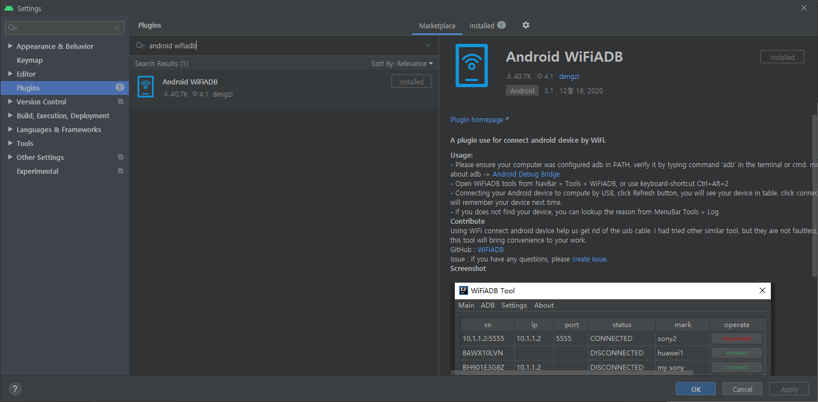The image size is (818, 402).
Task: Click the Apply button
Action: [789, 389]
